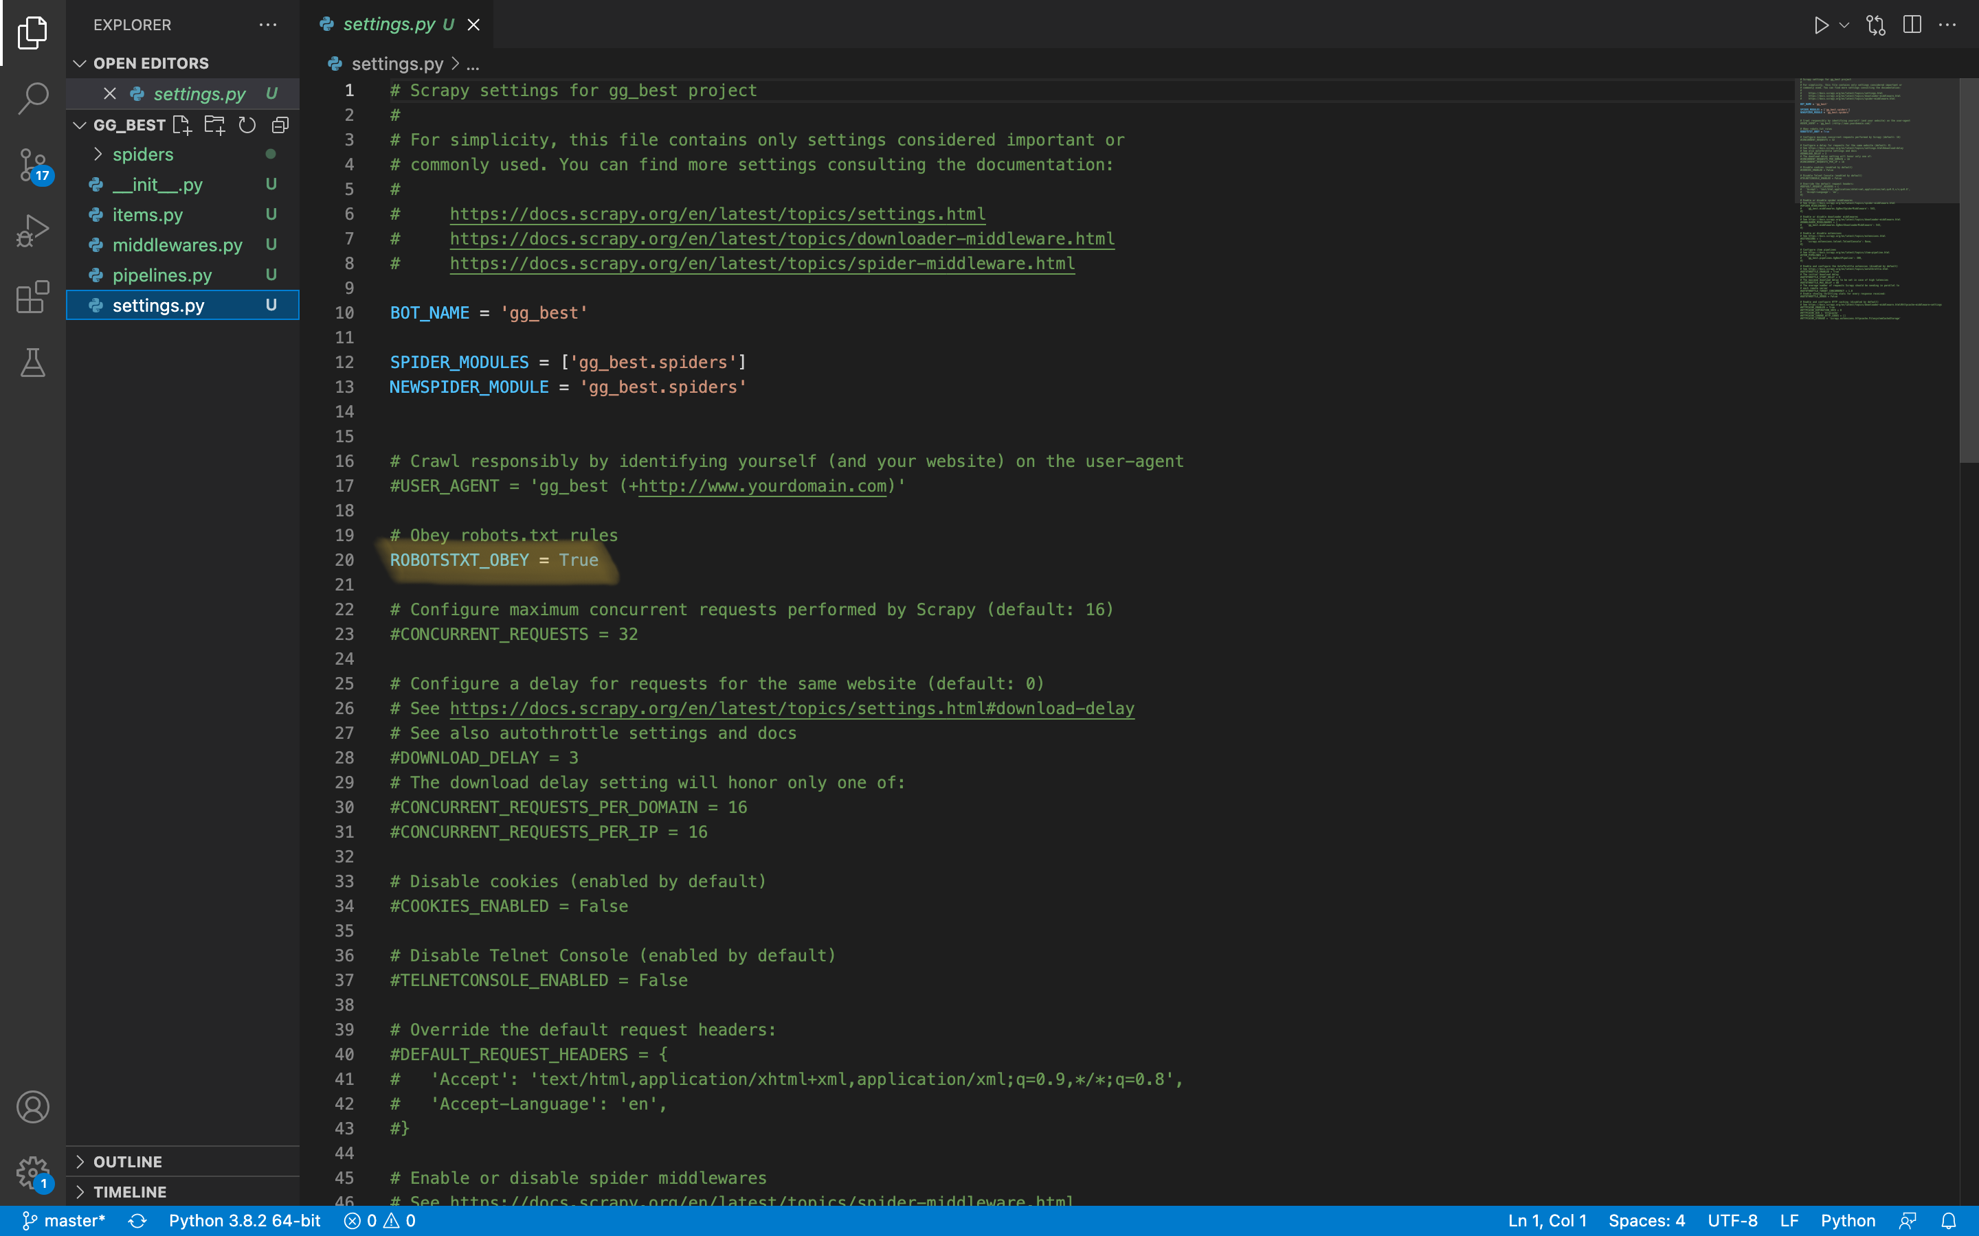Open notifications bell in status bar
Image resolution: width=1979 pixels, height=1236 pixels.
click(1949, 1220)
